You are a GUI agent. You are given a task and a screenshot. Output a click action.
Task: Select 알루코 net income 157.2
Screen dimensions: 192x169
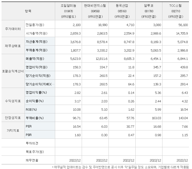tap(157, 76)
